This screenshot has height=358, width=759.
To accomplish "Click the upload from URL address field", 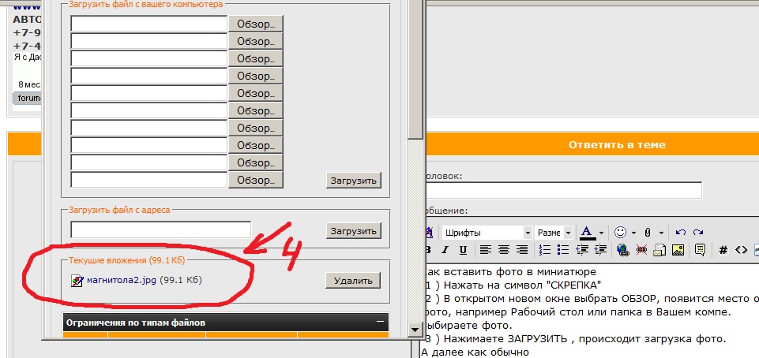I will click(x=160, y=230).
